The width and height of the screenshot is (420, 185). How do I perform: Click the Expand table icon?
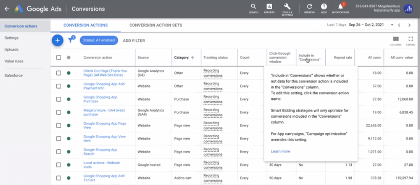tap(411, 39)
